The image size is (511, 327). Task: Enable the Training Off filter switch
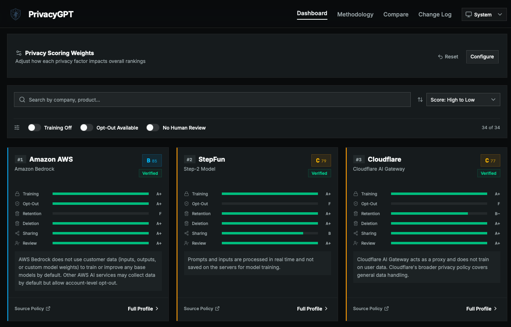35,128
